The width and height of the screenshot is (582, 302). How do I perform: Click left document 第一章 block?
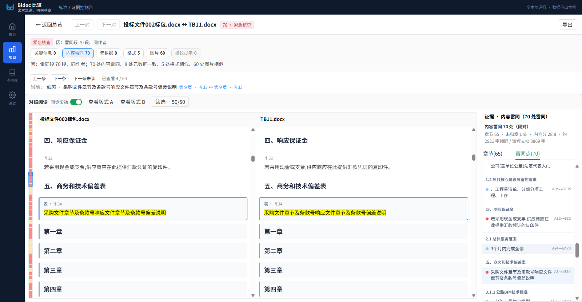coord(143,232)
